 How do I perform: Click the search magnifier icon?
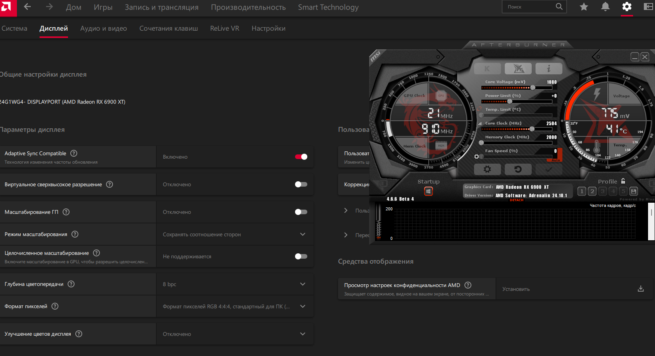[x=559, y=7]
